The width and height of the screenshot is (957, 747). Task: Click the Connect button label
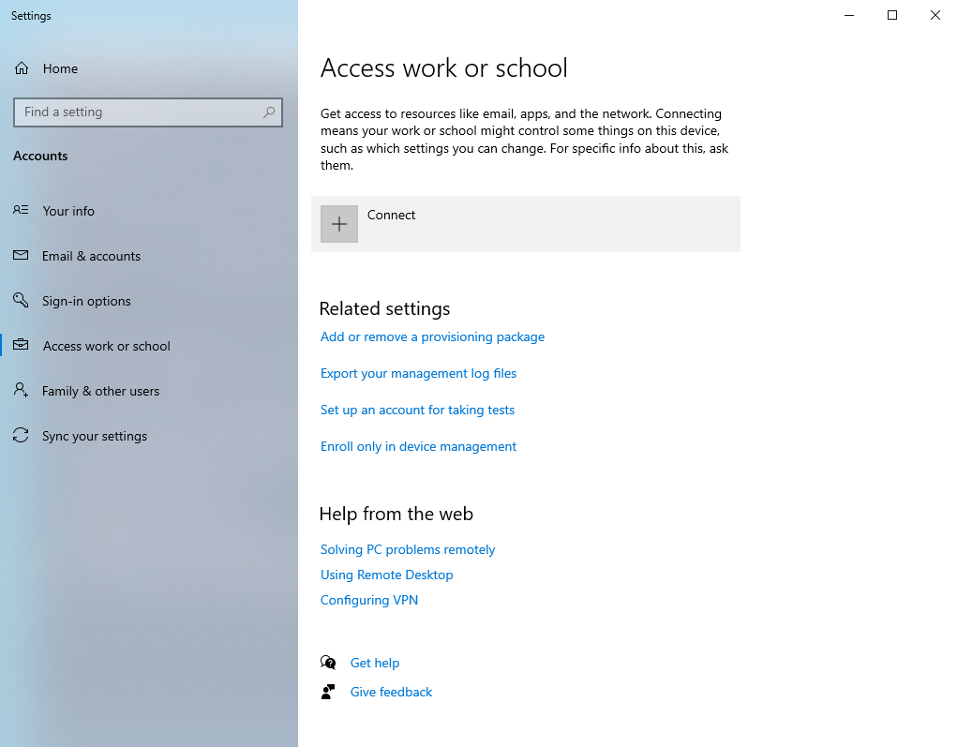[x=391, y=215]
